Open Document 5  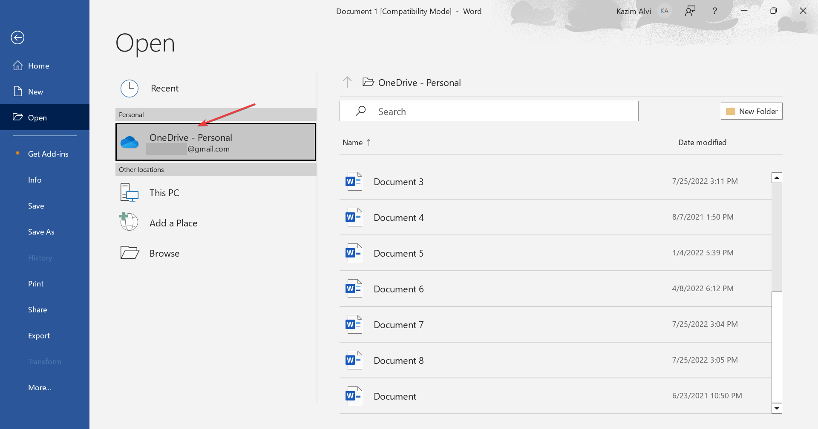[x=556, y=253]
